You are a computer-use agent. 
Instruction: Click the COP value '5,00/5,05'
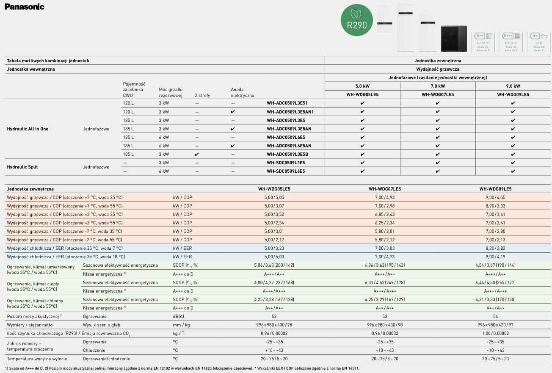click(274, 197)
